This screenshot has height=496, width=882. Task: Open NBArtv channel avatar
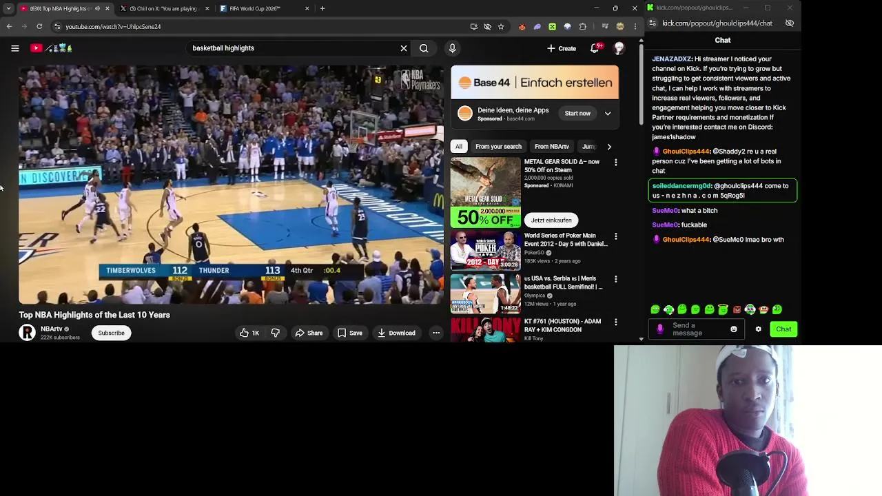click(x=27, y=333)
